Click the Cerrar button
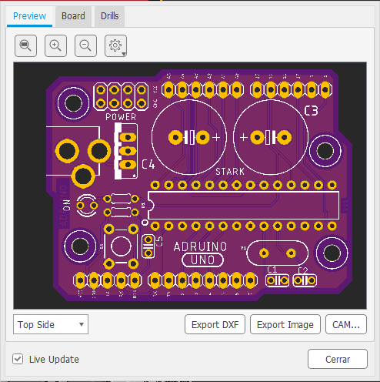 click(x=338, y=359)
